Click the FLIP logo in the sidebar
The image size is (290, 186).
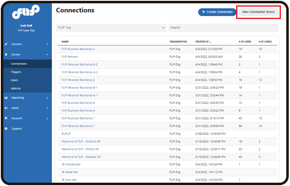(x=26, y=12)
